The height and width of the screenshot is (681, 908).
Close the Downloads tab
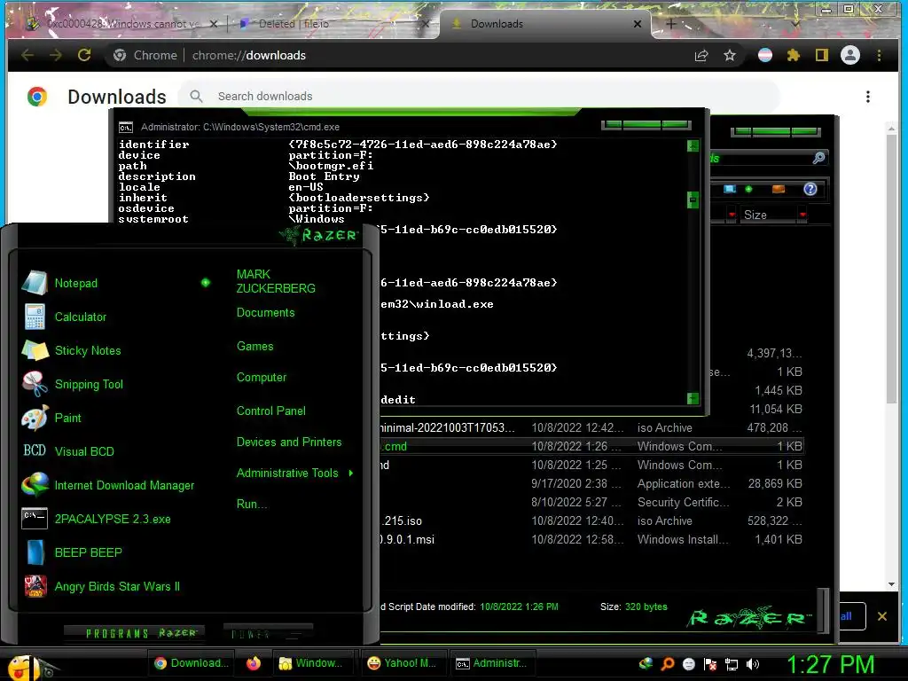[638, 24]
